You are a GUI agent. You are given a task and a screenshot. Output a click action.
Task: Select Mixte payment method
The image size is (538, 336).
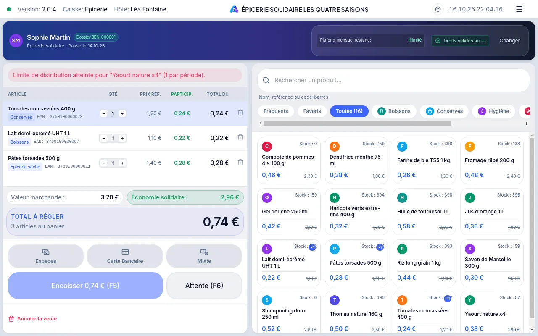click(x=204, y=256)
